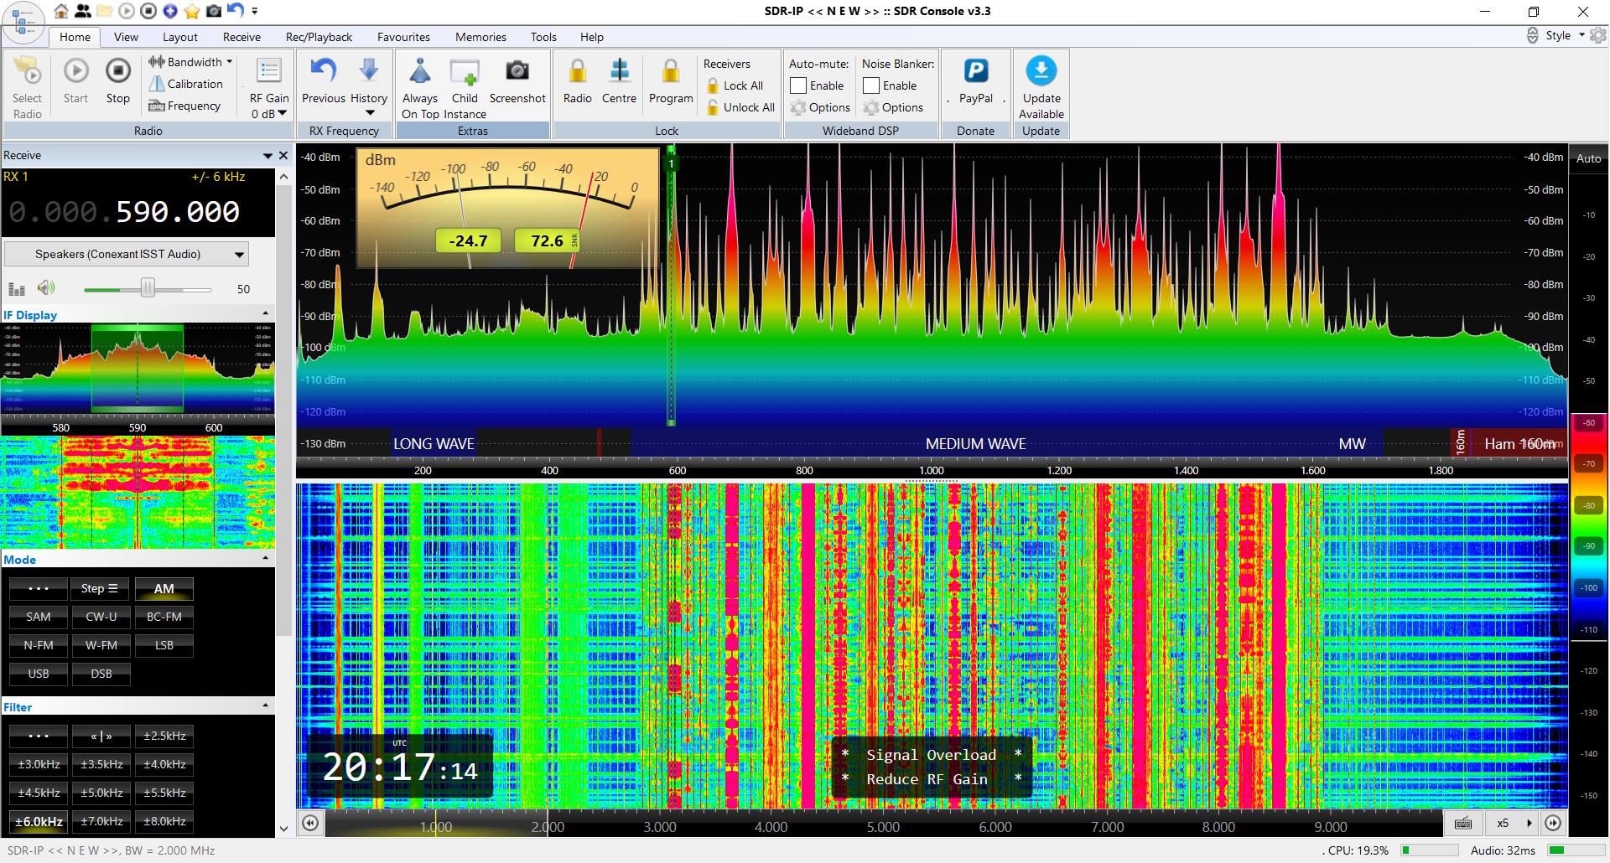Take a capture with the Screenshot icon
This screenshot has height=863, width=1610.
click(517, 72)
